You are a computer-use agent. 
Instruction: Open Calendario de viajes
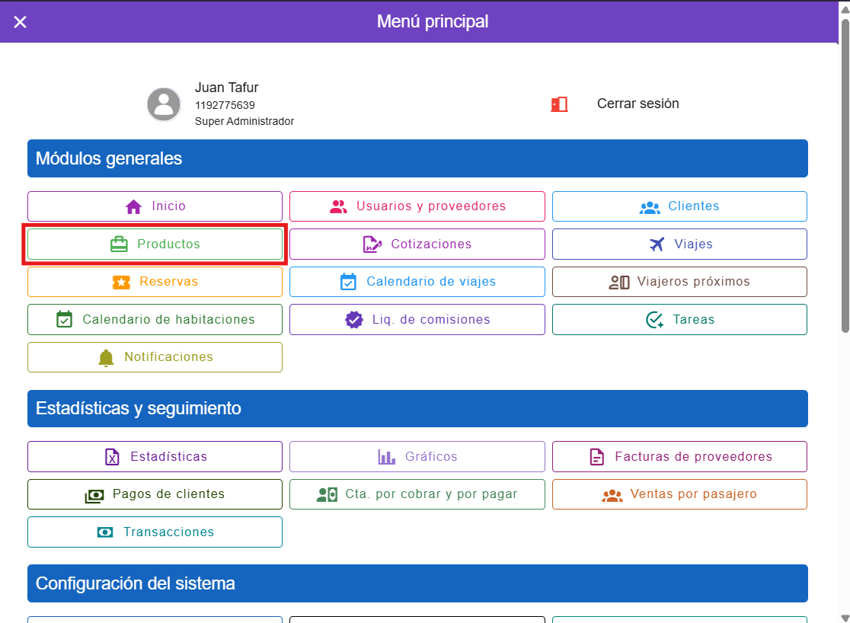[x=417, y=282]
